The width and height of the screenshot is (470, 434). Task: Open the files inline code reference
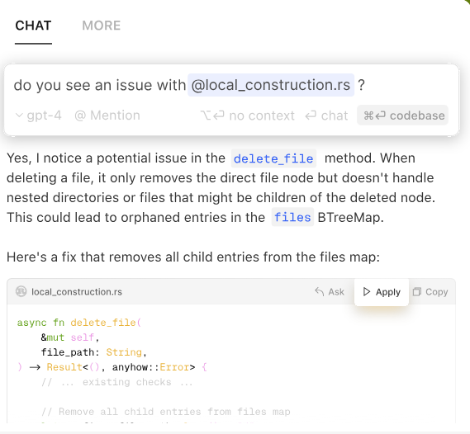pos(292,217)
